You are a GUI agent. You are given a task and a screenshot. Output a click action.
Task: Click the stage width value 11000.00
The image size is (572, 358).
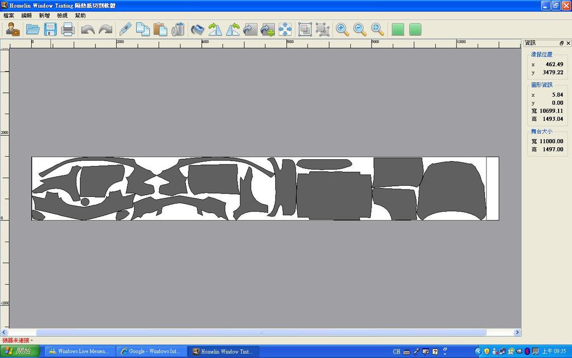pos(551,141)
